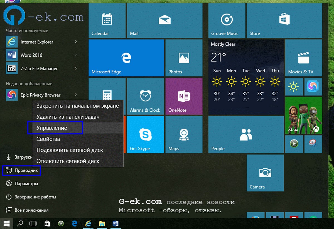The height and width of the screenshot is (229, 334).
Task: Click the small Snipping Tool scissors tile
Action: point(313,144)
